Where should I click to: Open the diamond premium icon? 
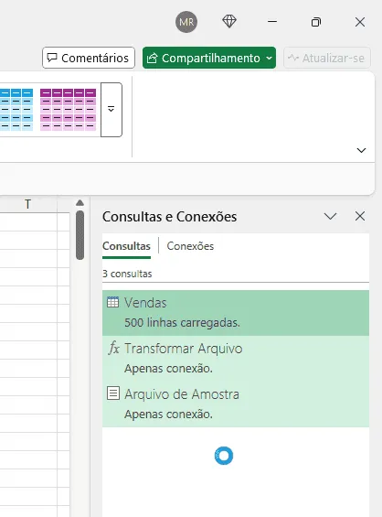pos(229,22)
